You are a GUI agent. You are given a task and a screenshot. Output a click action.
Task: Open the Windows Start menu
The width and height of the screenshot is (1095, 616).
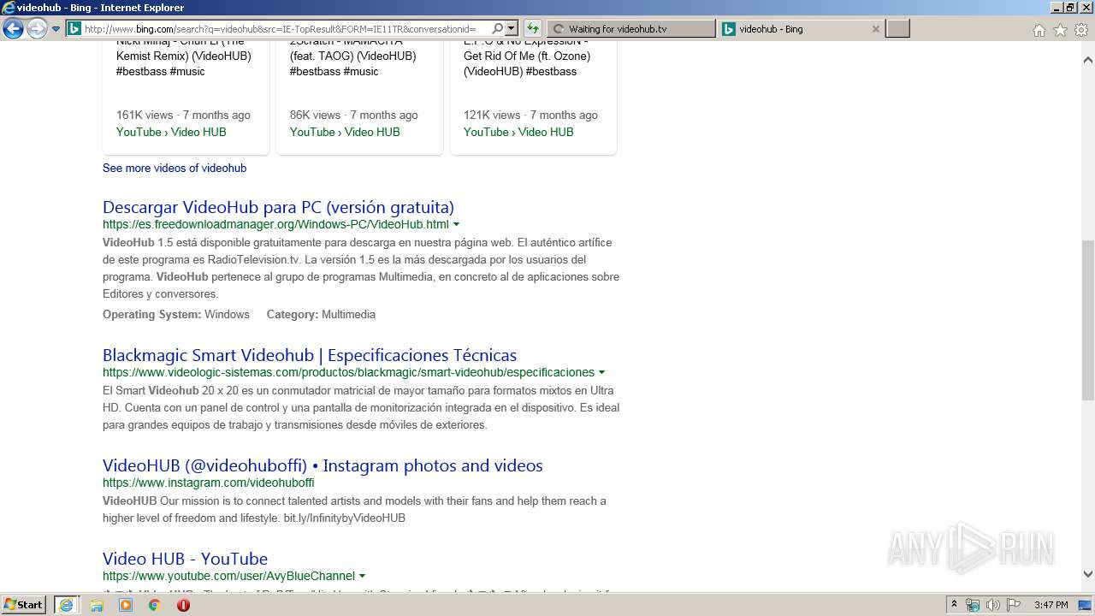click(x=24, y=605)
